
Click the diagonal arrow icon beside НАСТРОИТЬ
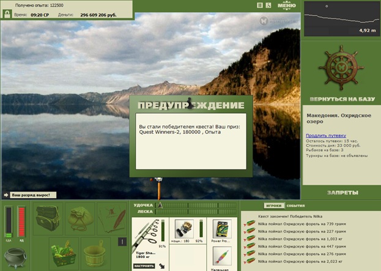tap(161, 266)
